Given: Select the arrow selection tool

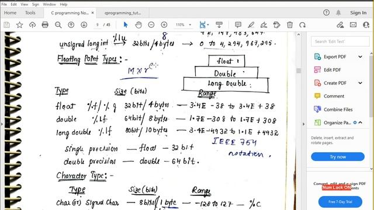Looking at the screenshot, I should point(126,24).
